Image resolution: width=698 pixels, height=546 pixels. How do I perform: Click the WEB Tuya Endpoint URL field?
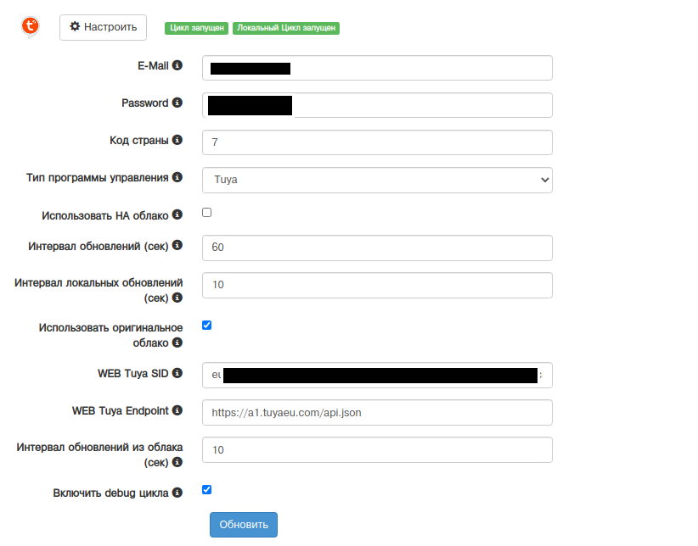tap(377, 412)
